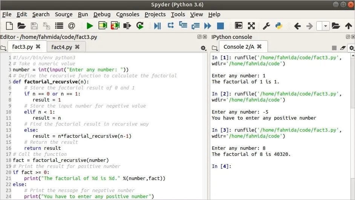The width and height of the screenshot is (355, 200).
Task: Close the Console 2/A tab
Action: click(x=259, y=46)
